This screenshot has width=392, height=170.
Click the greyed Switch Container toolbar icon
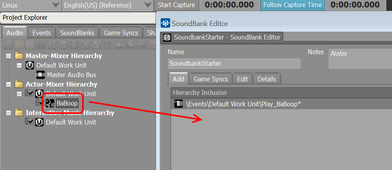(x=75, y=45)
